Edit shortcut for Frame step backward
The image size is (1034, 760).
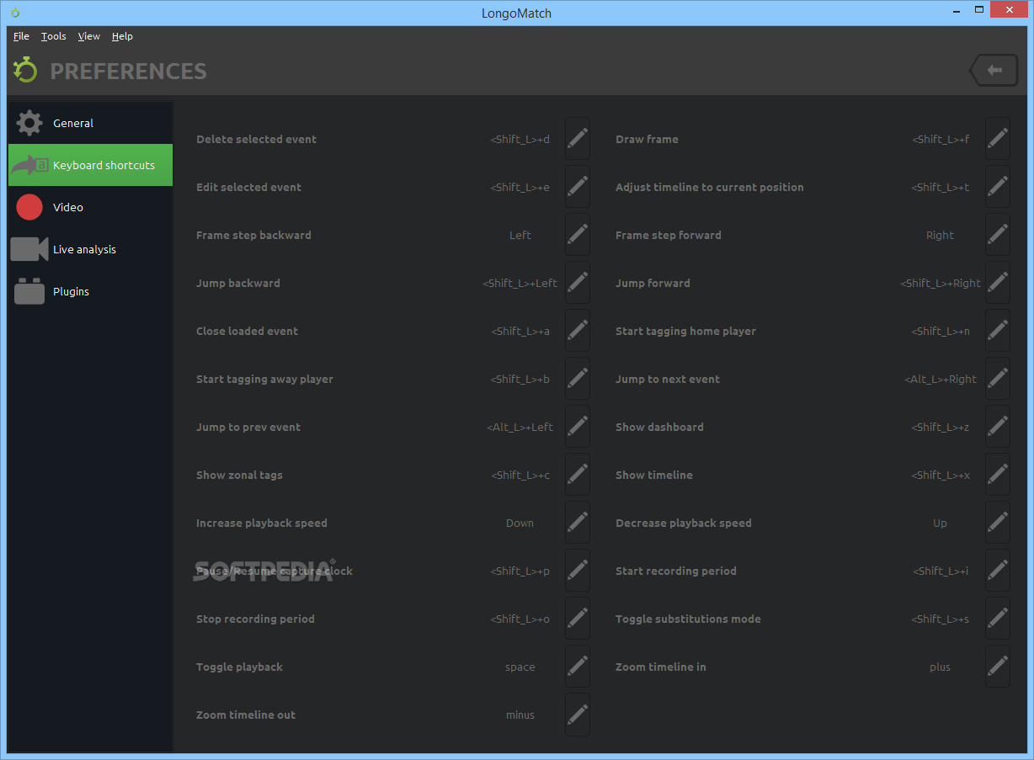point(578,235)
